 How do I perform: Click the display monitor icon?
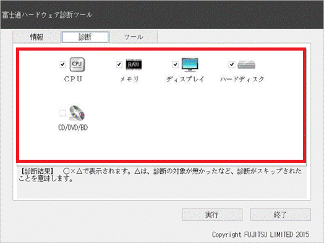click(190, 65)
